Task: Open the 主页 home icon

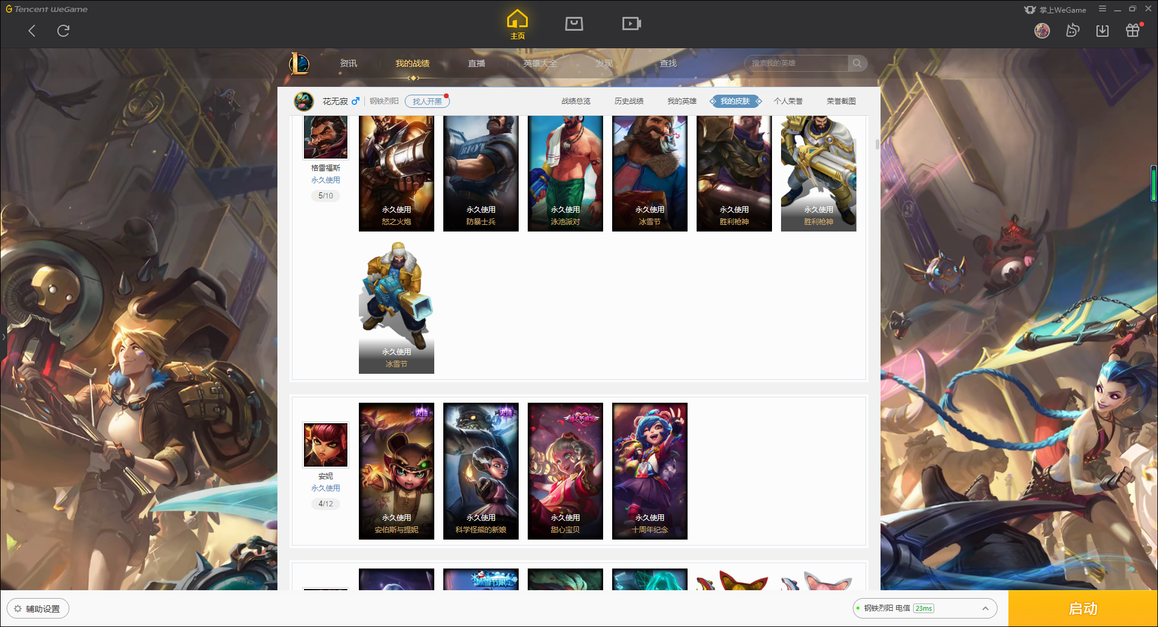Action: coord(517,25)
